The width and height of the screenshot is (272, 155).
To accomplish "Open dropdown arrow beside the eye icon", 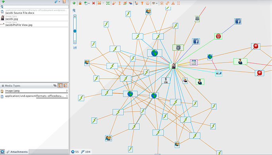I will coord(157,3).
